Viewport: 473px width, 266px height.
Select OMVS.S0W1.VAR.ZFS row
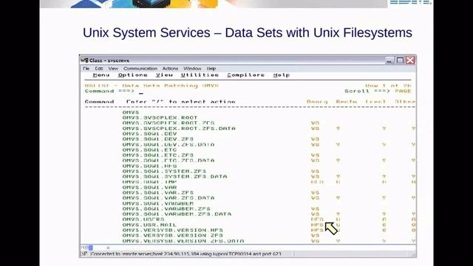pyautogui.click(x=157, y=192)
